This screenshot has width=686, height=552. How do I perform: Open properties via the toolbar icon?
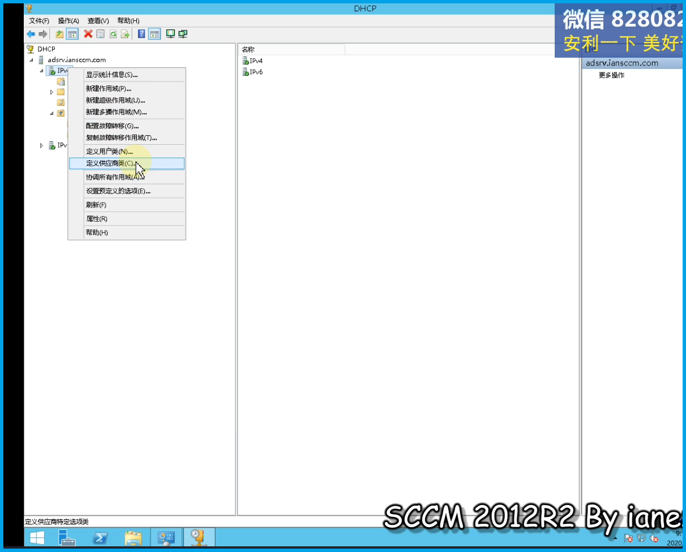pos(101,34)
